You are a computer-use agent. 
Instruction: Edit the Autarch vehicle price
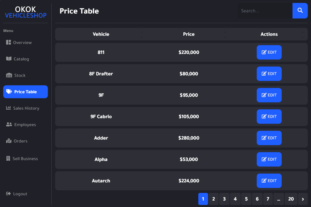point(269,181)
